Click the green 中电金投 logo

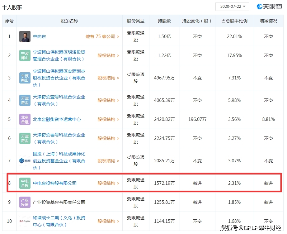(x=24, y=183)
